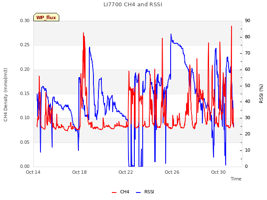Click the 10 right axis value
267x200 pixels.
(x=247, y=150)
